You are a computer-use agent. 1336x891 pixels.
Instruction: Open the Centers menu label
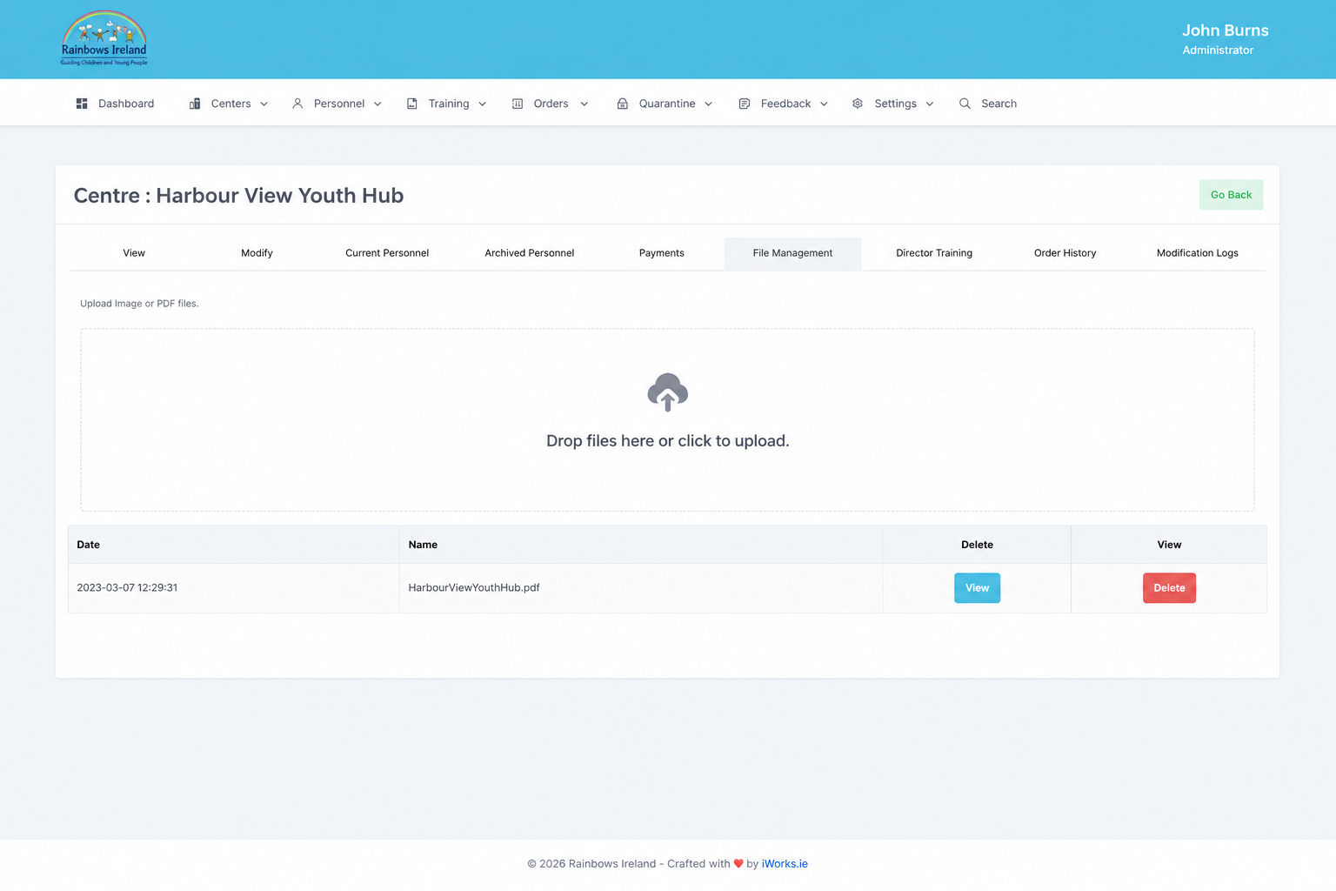230,104
